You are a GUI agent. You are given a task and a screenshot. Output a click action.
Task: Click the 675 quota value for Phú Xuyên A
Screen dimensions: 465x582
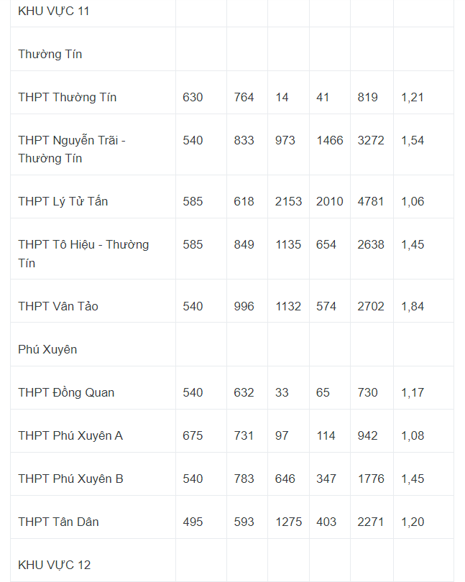pyautogui.click(x=193, y=435)
